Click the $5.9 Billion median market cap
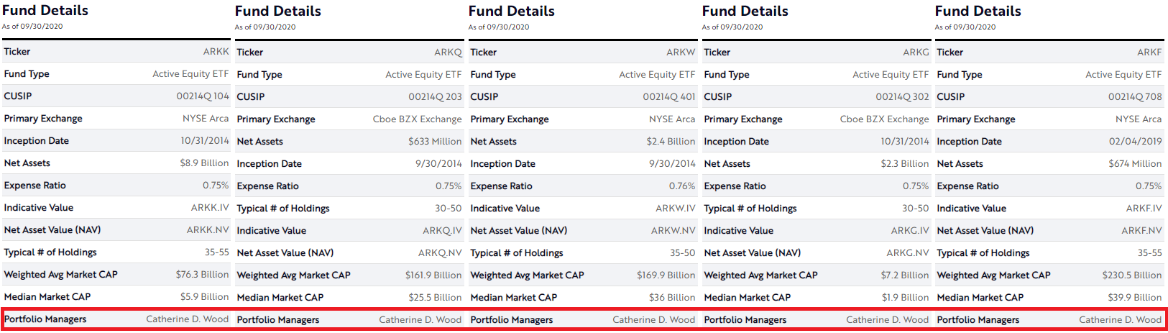 (204, 297)
